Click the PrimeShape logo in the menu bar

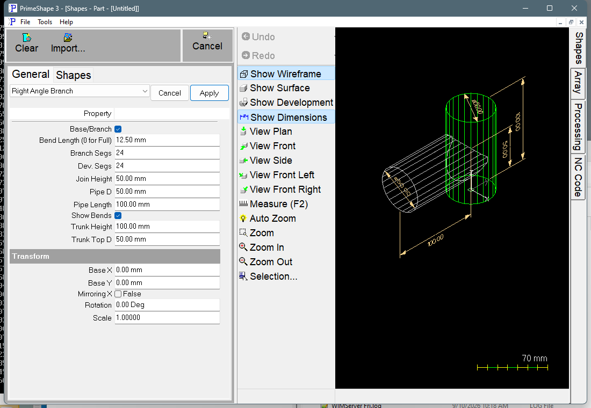point(12,22)
